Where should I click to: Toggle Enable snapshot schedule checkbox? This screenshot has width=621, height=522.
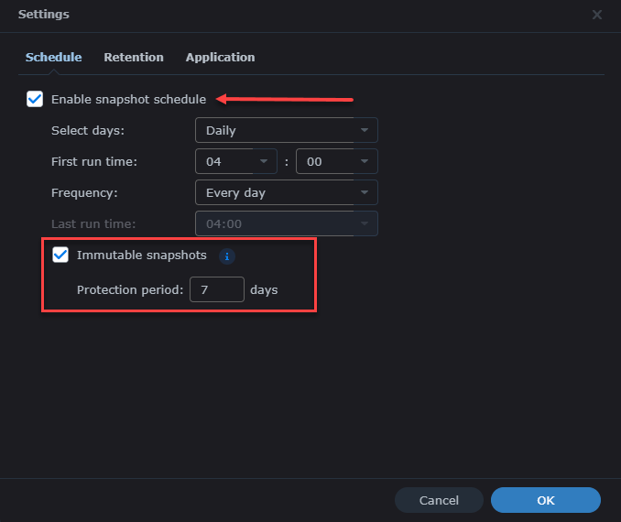pyautogui.click(x=35, y=99)
